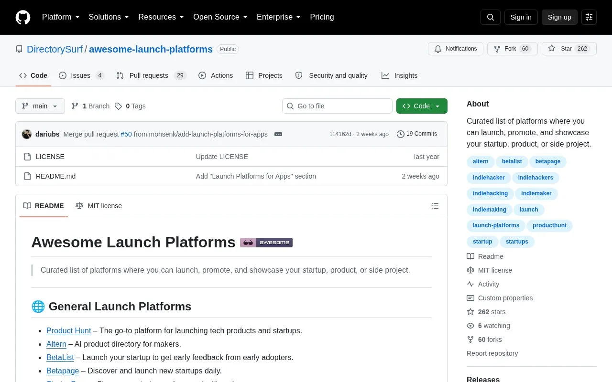Open the Pricing page

[322, 17]
